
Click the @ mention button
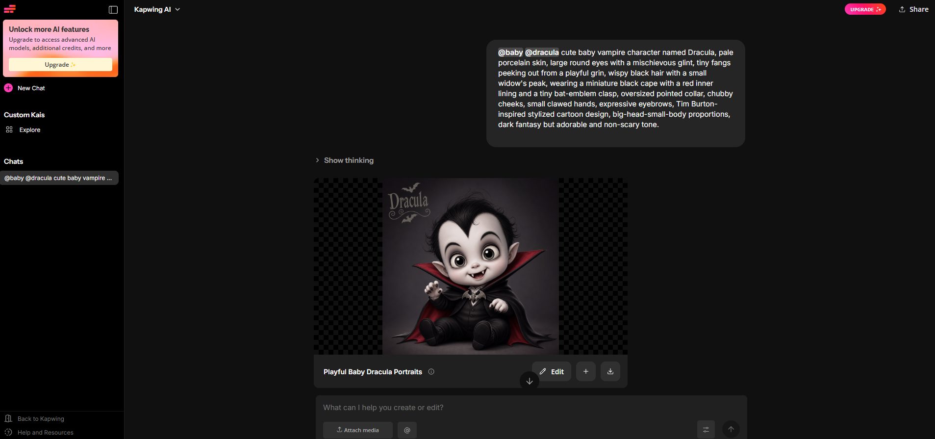[407, 430]
